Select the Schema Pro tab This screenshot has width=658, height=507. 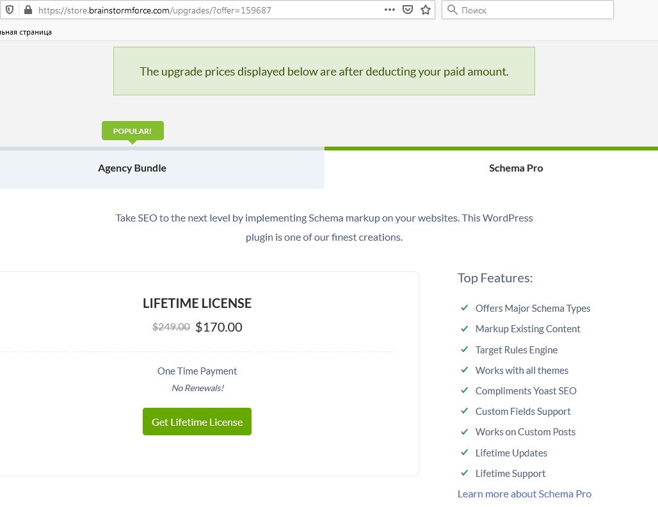pos(516,168)
